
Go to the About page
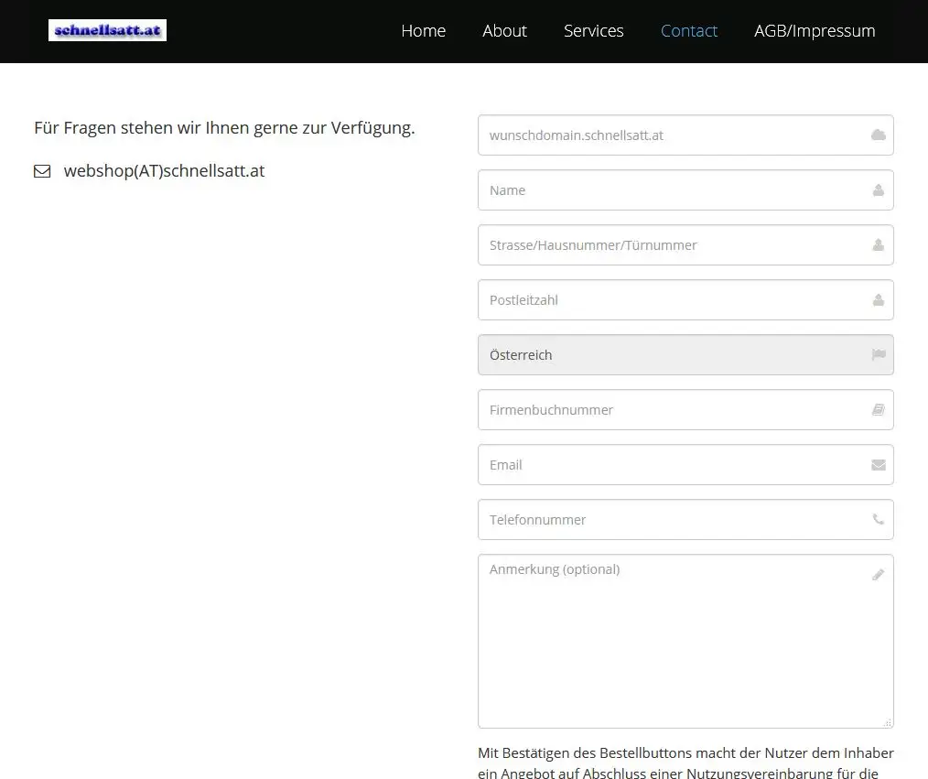[504, 31]
